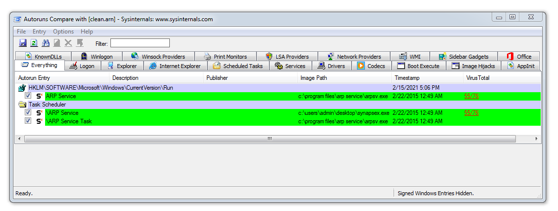Image resolution: width=558 pixels, height=211 pixels.
Task: Click the horizontal scrollbar right arrow
Action: (x=536, y=139)
